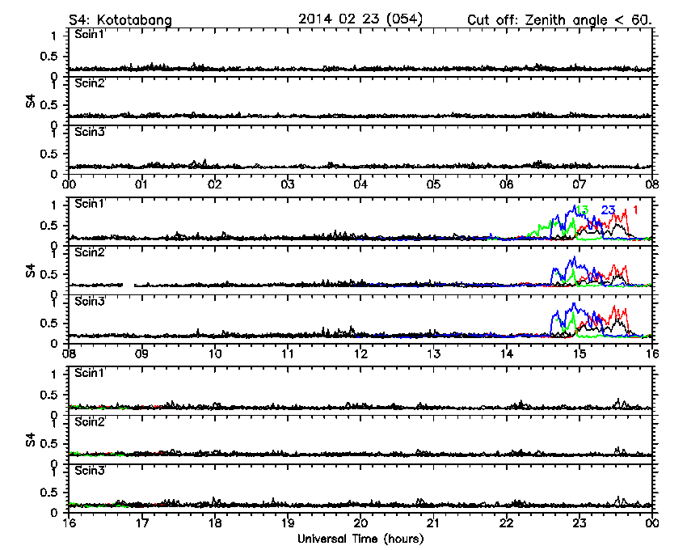Click 'Cut off: Zenith angle < 60.' text
Viewport: 687px width, 550px height.
click(559, 20)
